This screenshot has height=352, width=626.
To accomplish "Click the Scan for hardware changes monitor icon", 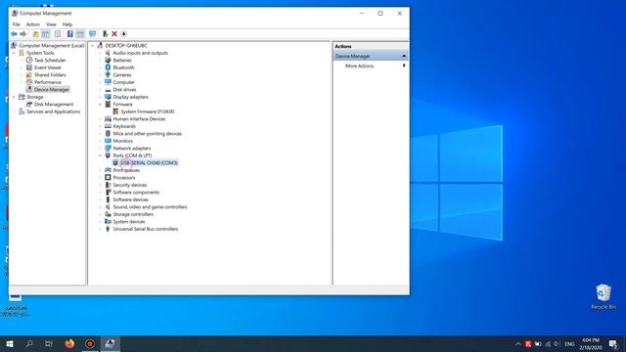I will (x=93, y=34).
